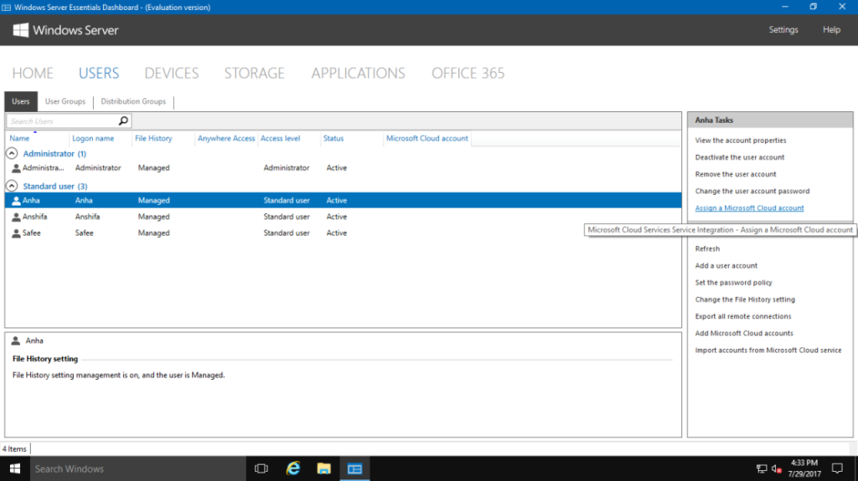Open the OFFICE 365 section
The width and height of the screenshot is (858, 481).
coord(468,74)
